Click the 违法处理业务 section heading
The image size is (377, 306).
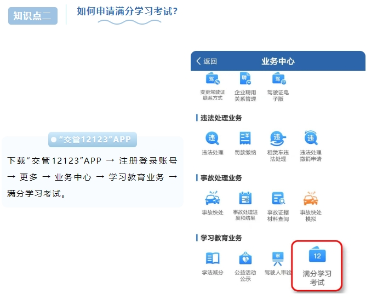click(x=221, y=118)
